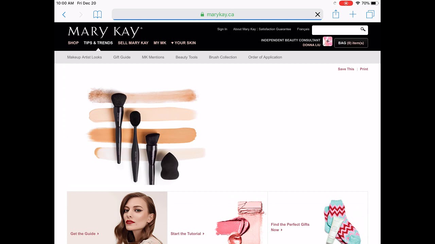Open the Gift Guide submenu item
The image size is (435, 244).
[122, 57]
